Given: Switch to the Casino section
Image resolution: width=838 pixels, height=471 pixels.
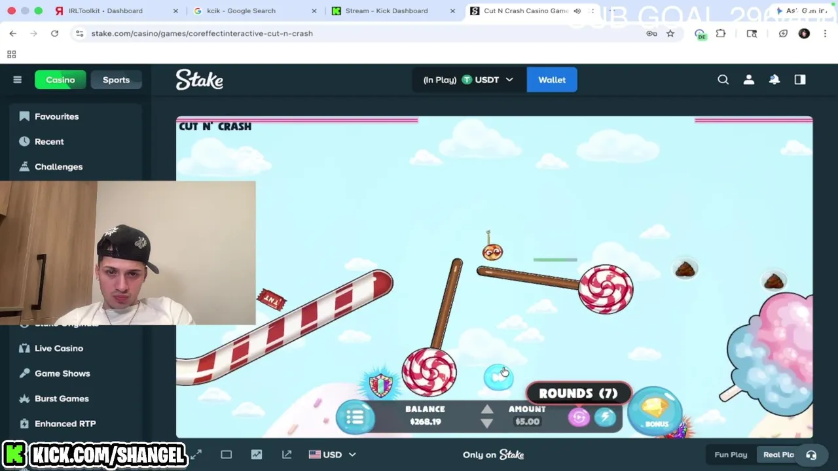Looking at the screenshot, I should 60,80.
